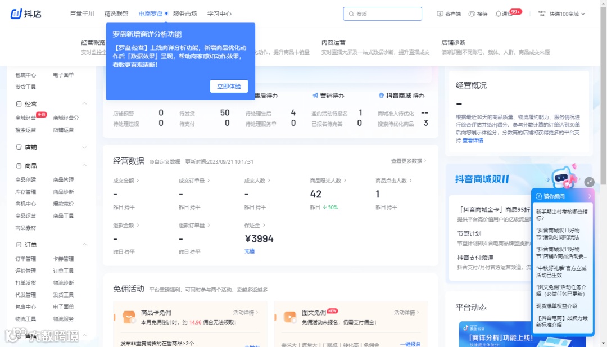Expand 猜你想问 panel arrow
Image resolution: width=607 pixels, height=347 pixels.
click(590, 196)
